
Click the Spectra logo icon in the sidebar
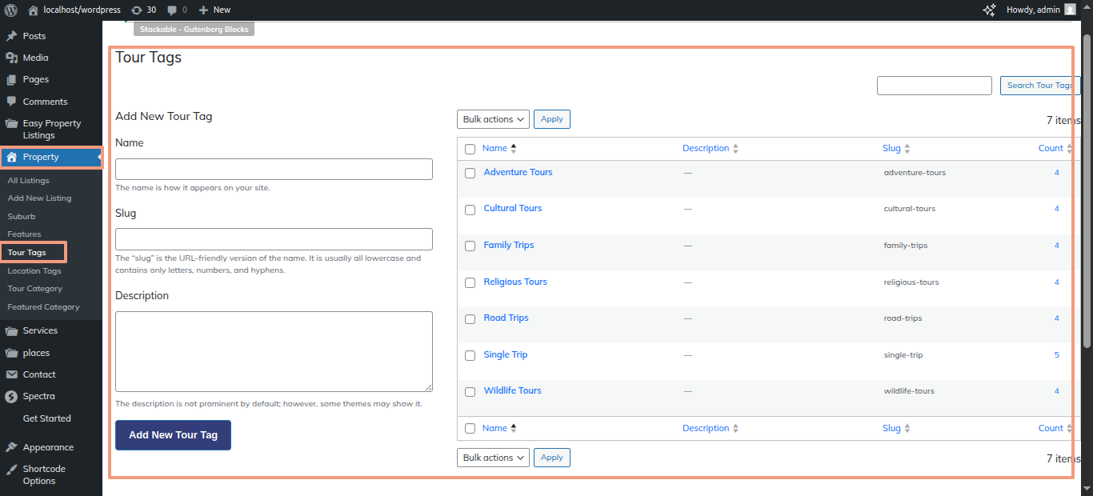click(11, 397)
